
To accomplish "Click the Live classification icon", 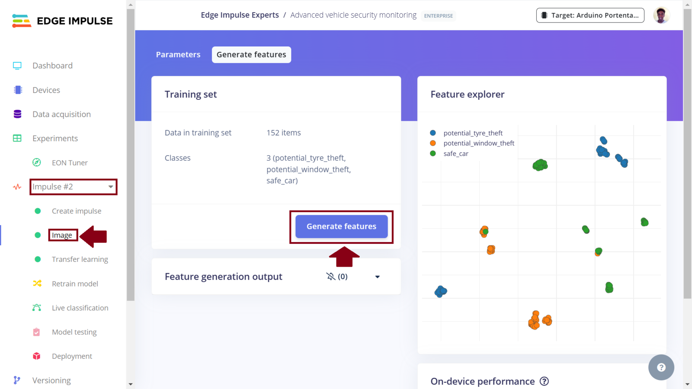I will pyautogui.click(x=37, y=308).
